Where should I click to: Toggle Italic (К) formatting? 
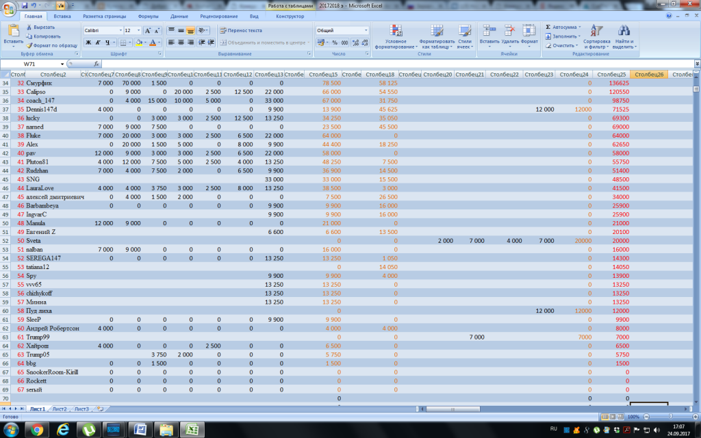click(x=98, y=42)
